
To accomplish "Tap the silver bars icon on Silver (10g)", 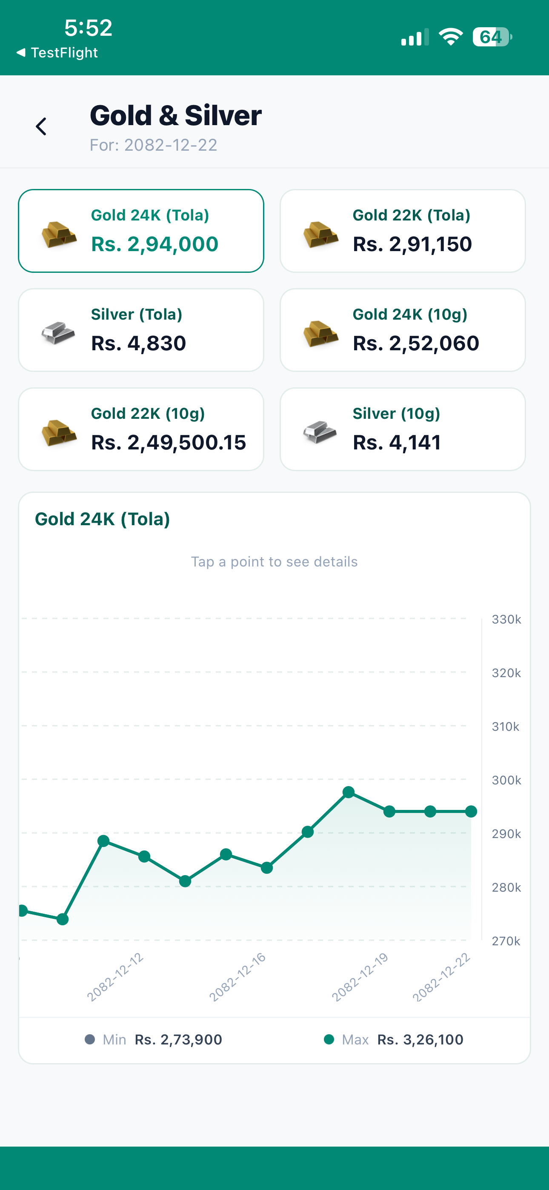I will [x=320, y=432].
